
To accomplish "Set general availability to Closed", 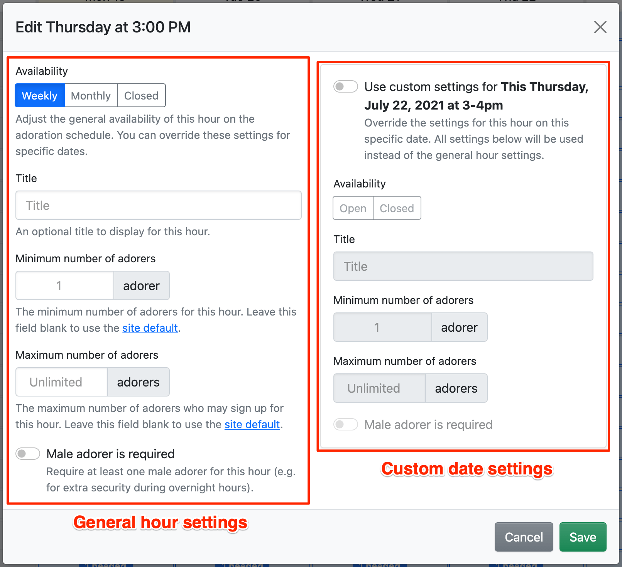I will (141, 96).
